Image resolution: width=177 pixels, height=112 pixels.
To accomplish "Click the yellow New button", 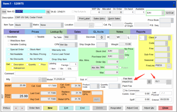I will point(50,108).
